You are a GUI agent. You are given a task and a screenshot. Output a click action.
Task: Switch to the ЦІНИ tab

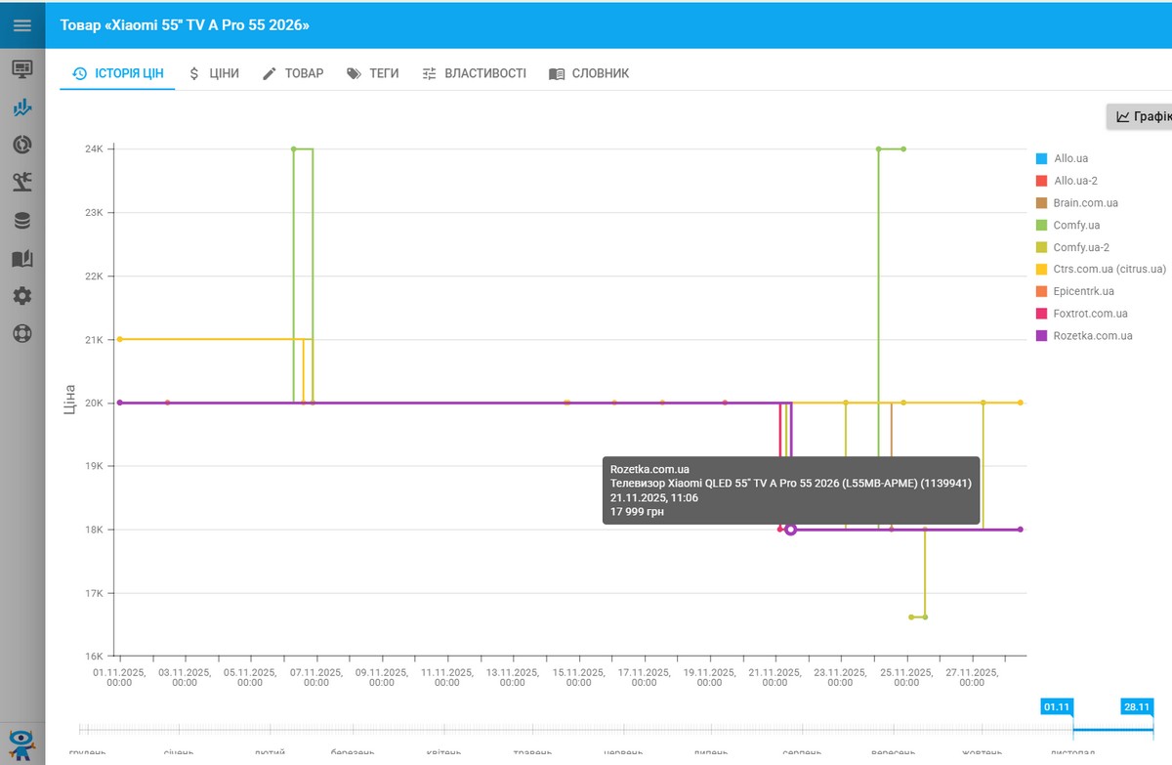(213, 73)
